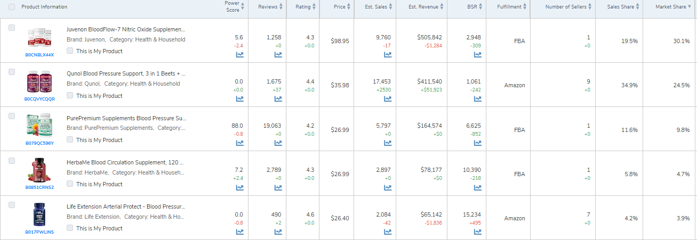
Task: Open Est. Sales chart for Qunol product
Action: [388, 98]
